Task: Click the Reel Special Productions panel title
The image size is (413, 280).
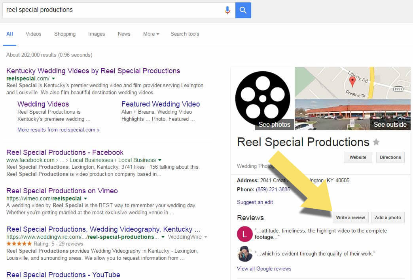Action: click(303, 142)
